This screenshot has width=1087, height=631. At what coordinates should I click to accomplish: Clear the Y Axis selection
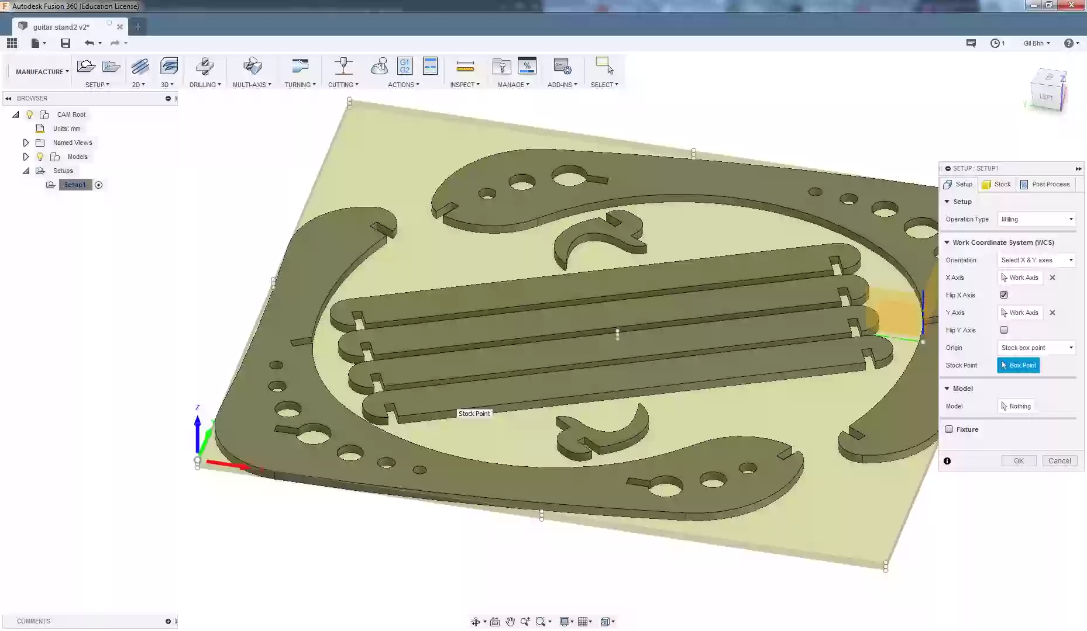(x=1052, y=313)
